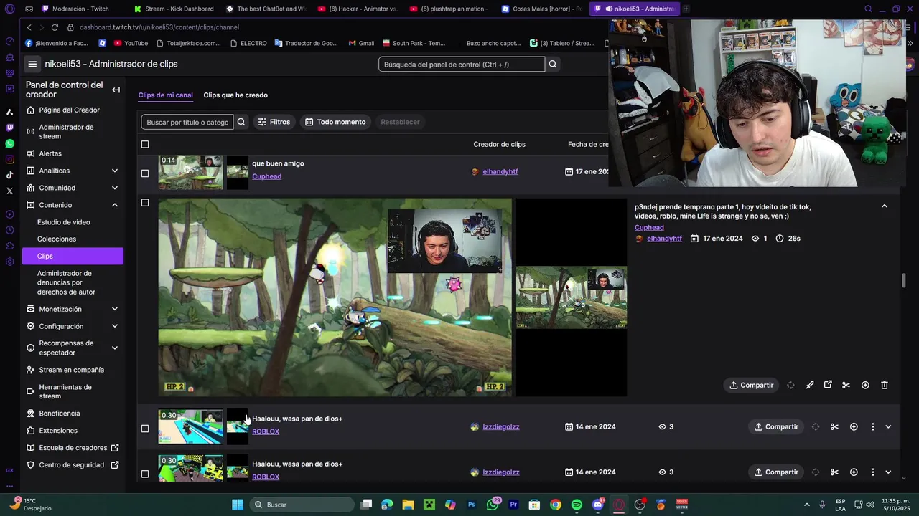The width and height of the screenshot is (919, 516).
Task: Expand second Haalouu clip row chevron
Action: click(888, 472)
